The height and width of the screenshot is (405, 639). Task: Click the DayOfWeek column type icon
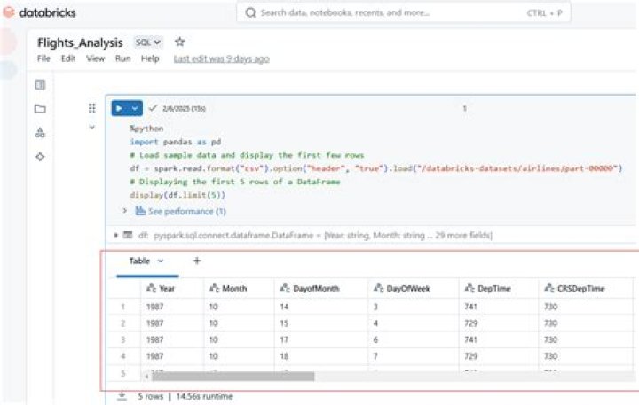click(379, 288)
